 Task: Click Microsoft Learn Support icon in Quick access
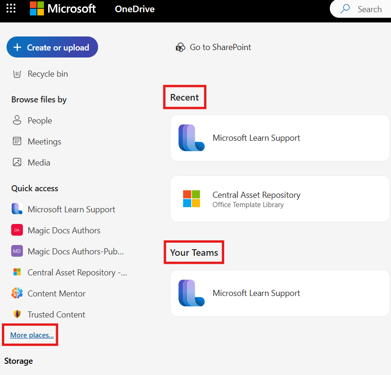[x=17, y=209]
